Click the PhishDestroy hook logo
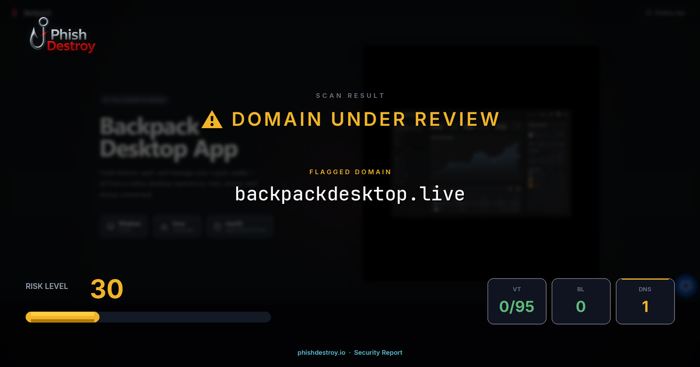This screenshot has width=700, height=367. 38,35
